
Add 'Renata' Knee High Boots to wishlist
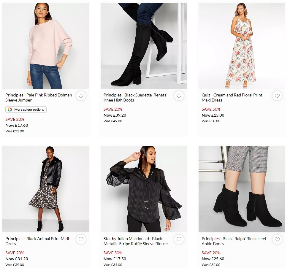pos(179,96)
